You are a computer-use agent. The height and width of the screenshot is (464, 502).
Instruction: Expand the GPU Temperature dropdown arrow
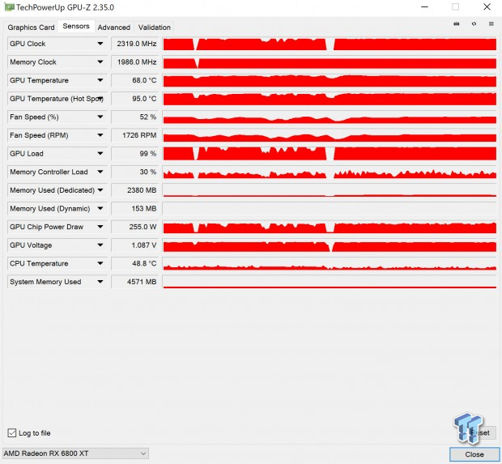100,80
